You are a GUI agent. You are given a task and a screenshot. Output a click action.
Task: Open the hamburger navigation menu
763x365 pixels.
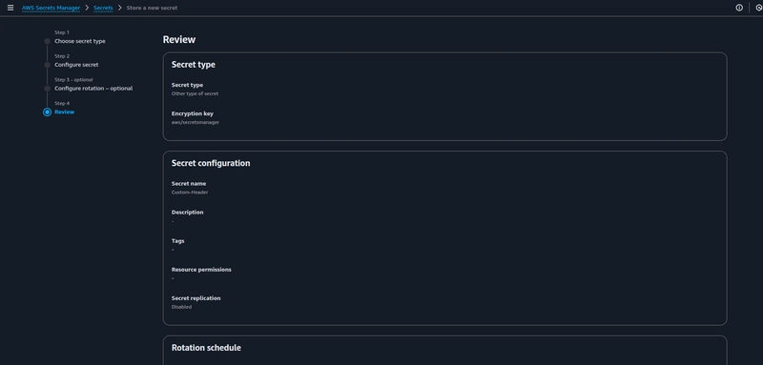[10, 8]
